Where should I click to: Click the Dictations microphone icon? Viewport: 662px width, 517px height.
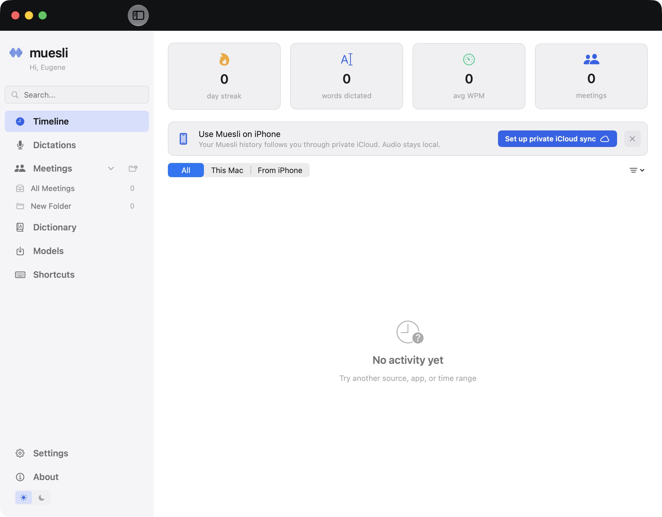click(20, 145)
